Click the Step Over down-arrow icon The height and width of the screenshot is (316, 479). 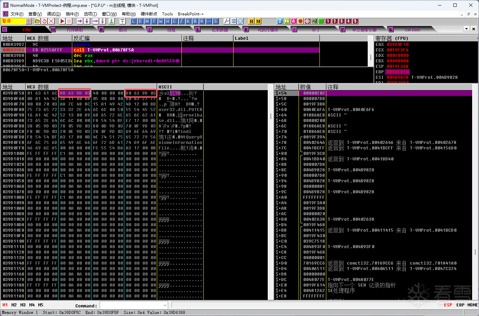(87, 21)
